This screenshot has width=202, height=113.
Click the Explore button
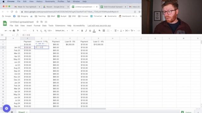click(x=186, y=112)
